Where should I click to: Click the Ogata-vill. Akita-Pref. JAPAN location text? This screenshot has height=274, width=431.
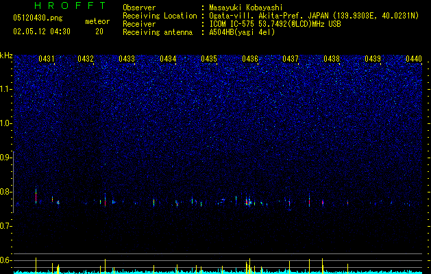pos(314,16)
